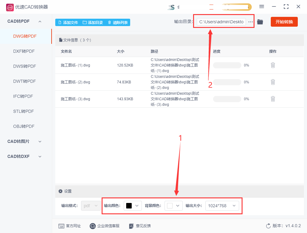Click the yellow account badge in title bar

pyautogui.click(x=236, y=7)
